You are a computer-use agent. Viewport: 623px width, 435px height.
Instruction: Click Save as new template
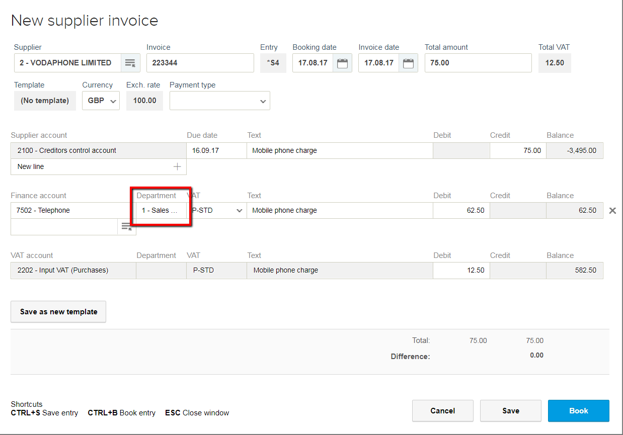pos(58,312)
